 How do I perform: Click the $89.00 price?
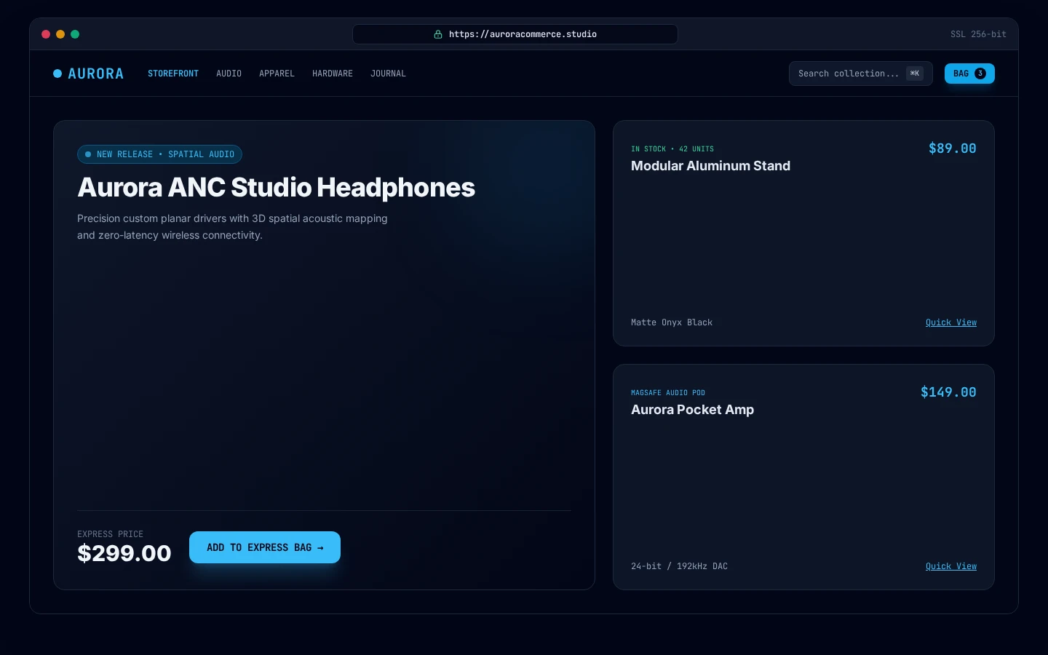952,148
